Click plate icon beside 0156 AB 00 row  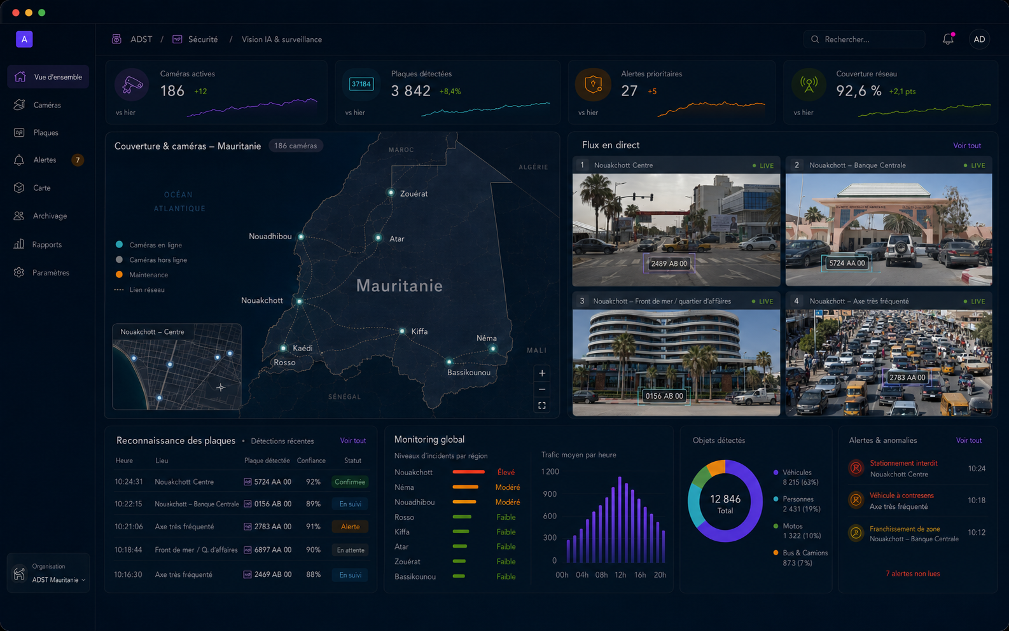pyautogui.click(x=247, y=504)
